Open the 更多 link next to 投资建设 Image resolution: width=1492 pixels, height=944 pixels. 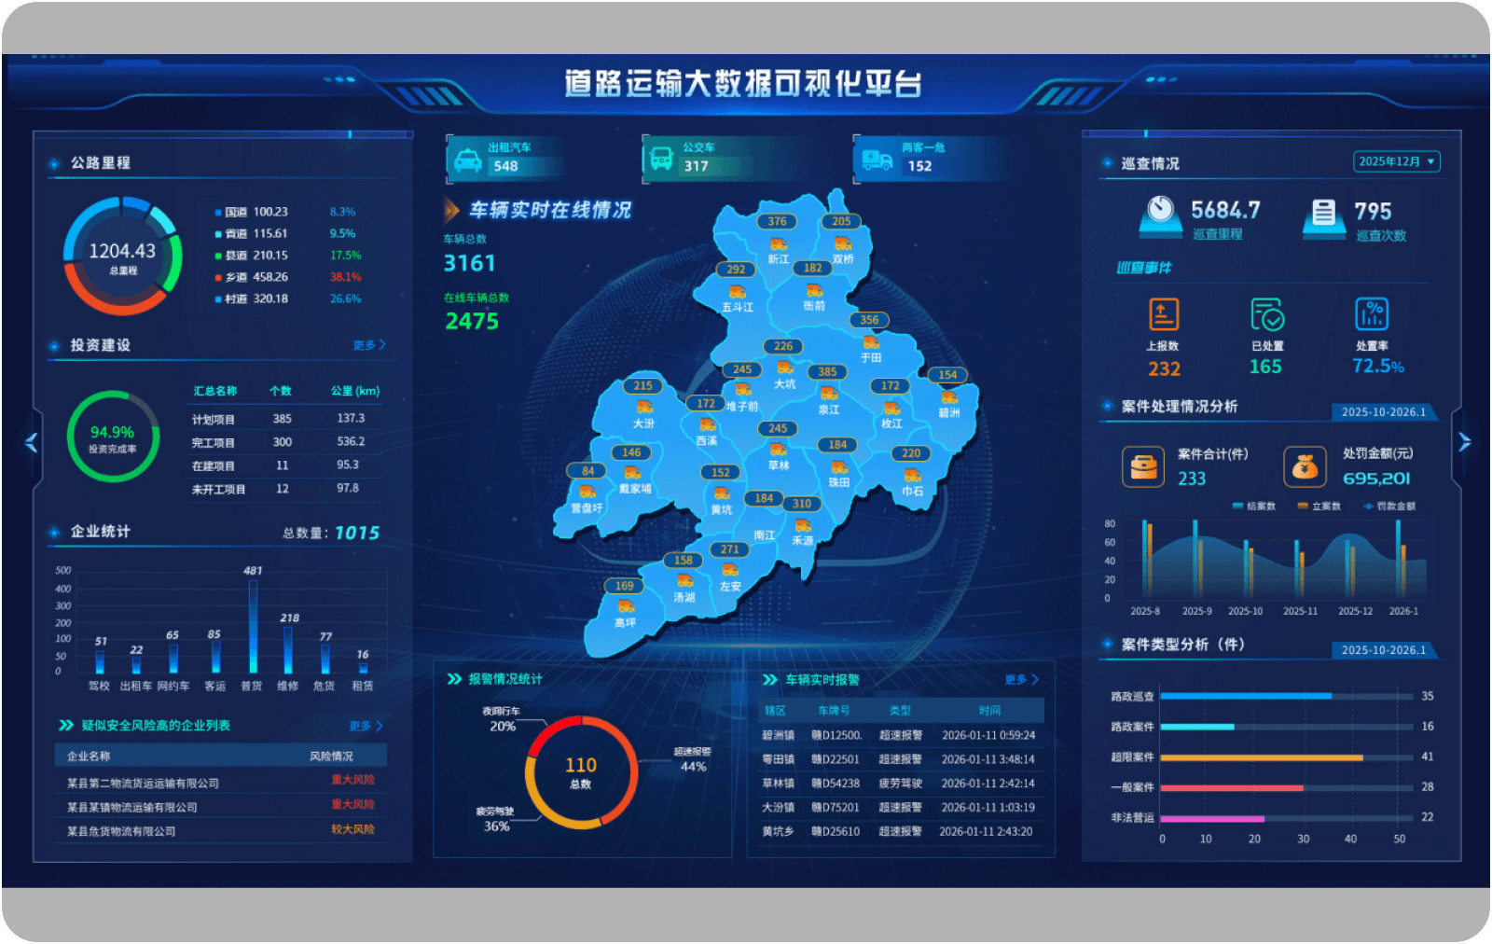click(x=366, y=344)
